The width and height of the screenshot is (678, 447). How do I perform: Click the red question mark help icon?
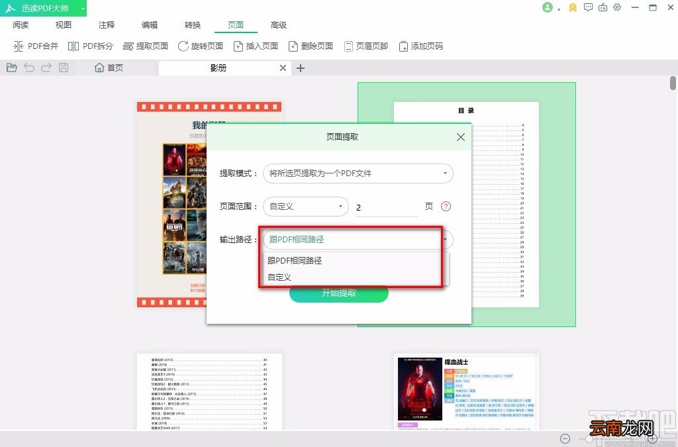point(446,207)
